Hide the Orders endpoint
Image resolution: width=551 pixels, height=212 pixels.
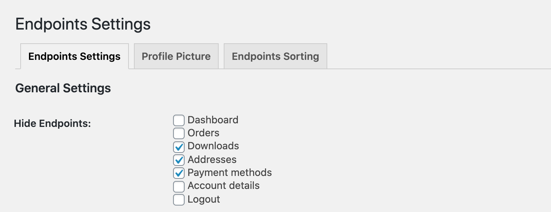(x=179, y=133)
